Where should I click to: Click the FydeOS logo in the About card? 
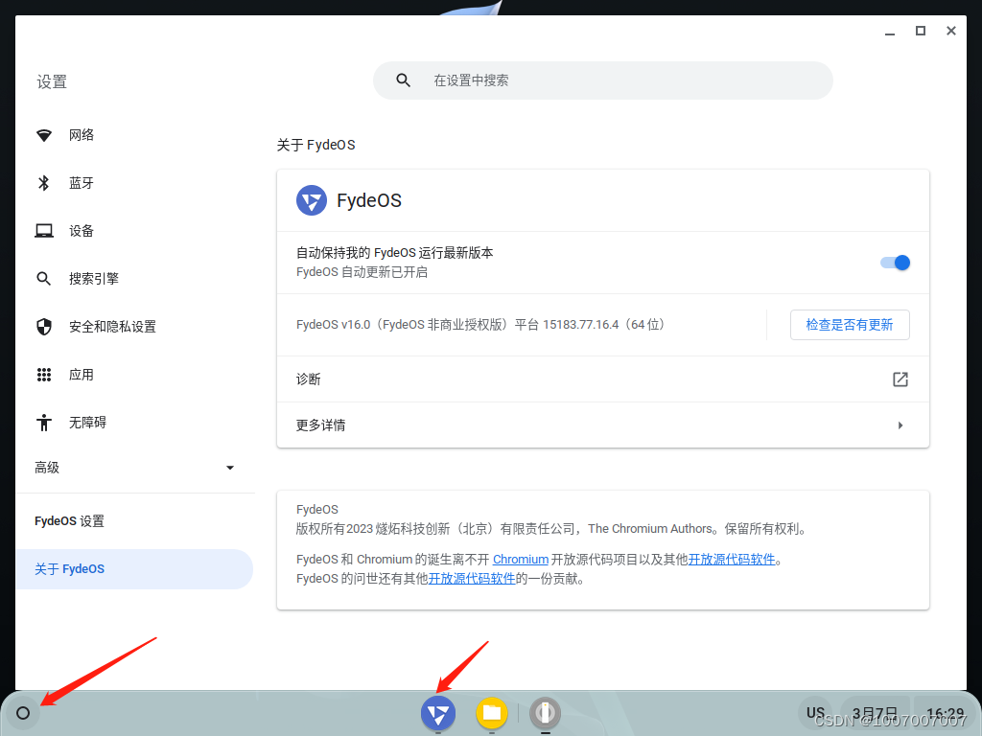pos(312,200)
